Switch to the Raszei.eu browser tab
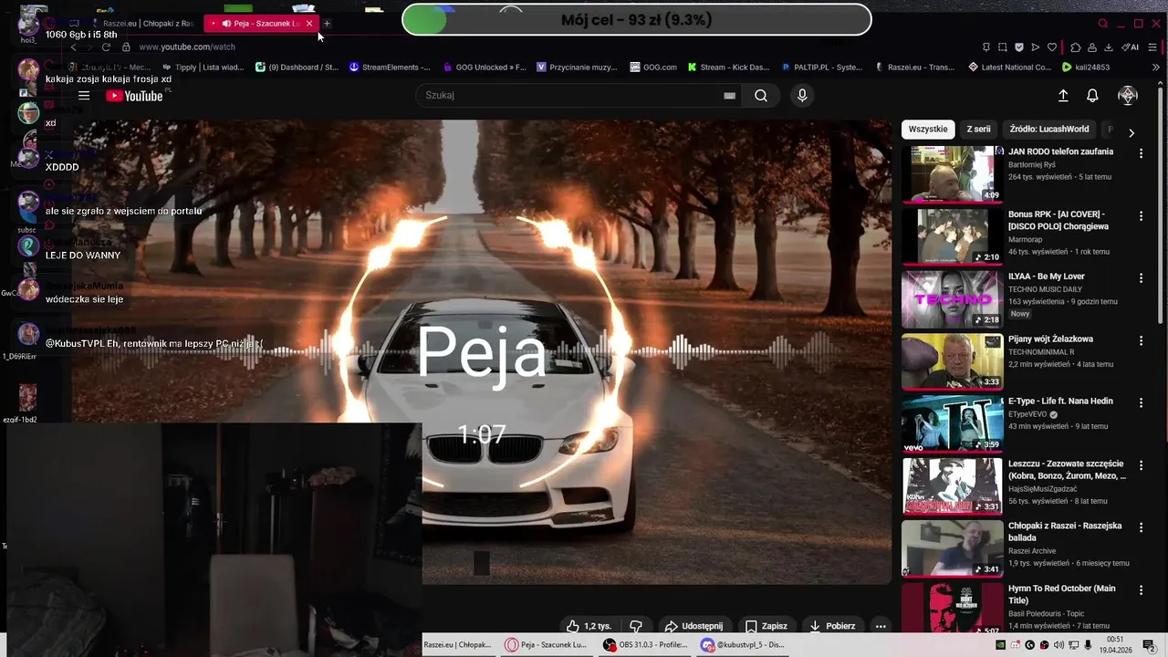The image size is (1168, 657). click(146, 24)
